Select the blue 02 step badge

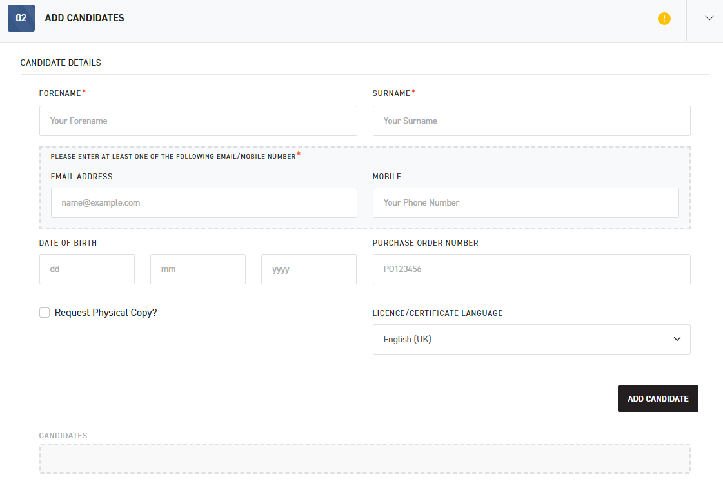pos(21,18)
